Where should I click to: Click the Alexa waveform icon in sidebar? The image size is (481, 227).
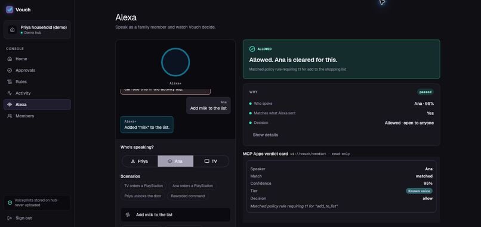(x=10, y=104)
